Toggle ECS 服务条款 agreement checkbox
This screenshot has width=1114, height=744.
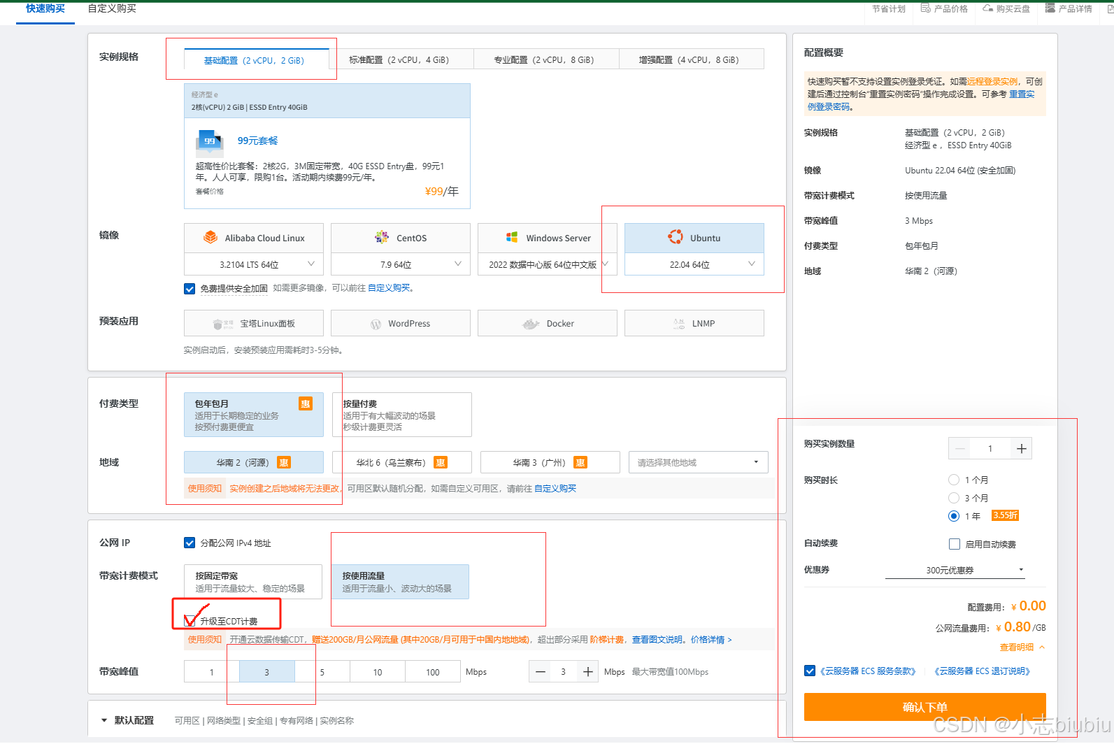810,671
